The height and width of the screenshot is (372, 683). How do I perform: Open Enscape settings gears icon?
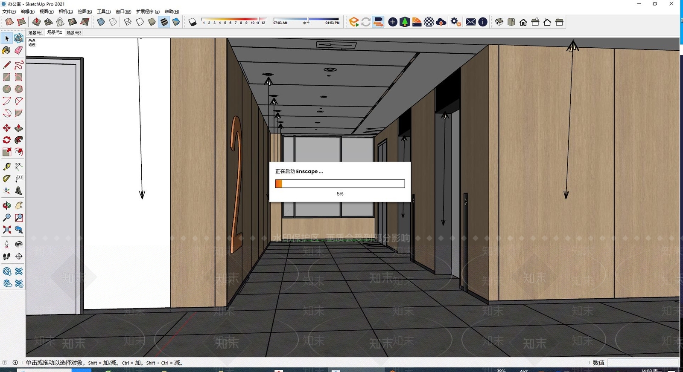(x=455, y=22)
